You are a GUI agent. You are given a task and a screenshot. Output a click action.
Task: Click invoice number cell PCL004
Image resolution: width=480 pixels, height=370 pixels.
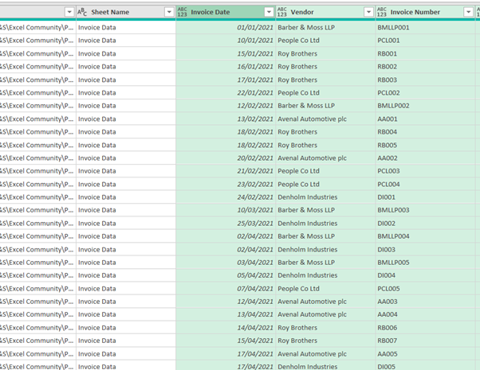(425, 185)
